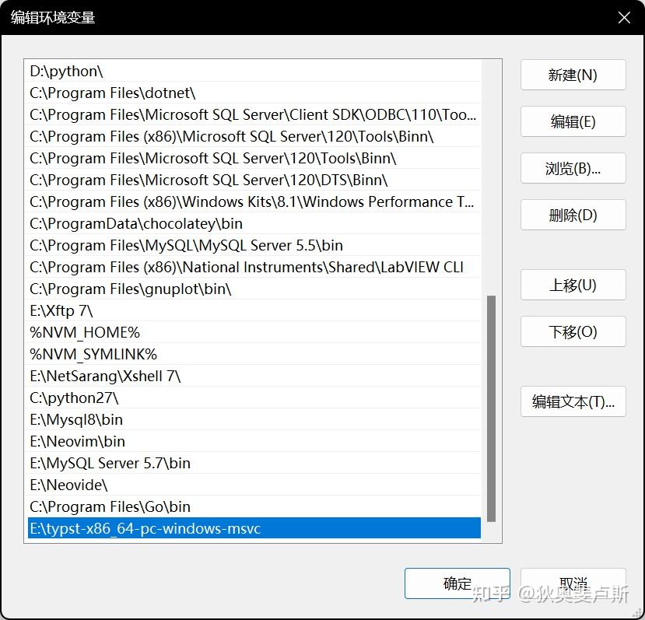The width and height of the screenshot is (645, 620).
Task: Open the 浏览(B) browse dialog
Action: pos(573,168)
